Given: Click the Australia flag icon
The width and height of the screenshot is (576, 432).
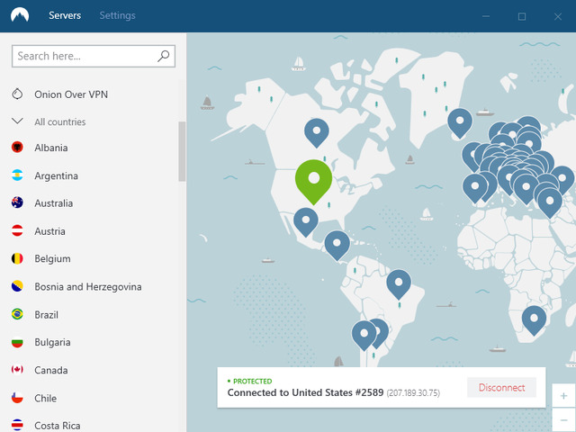Looking at the screenshot, I should tap(17, 202).
